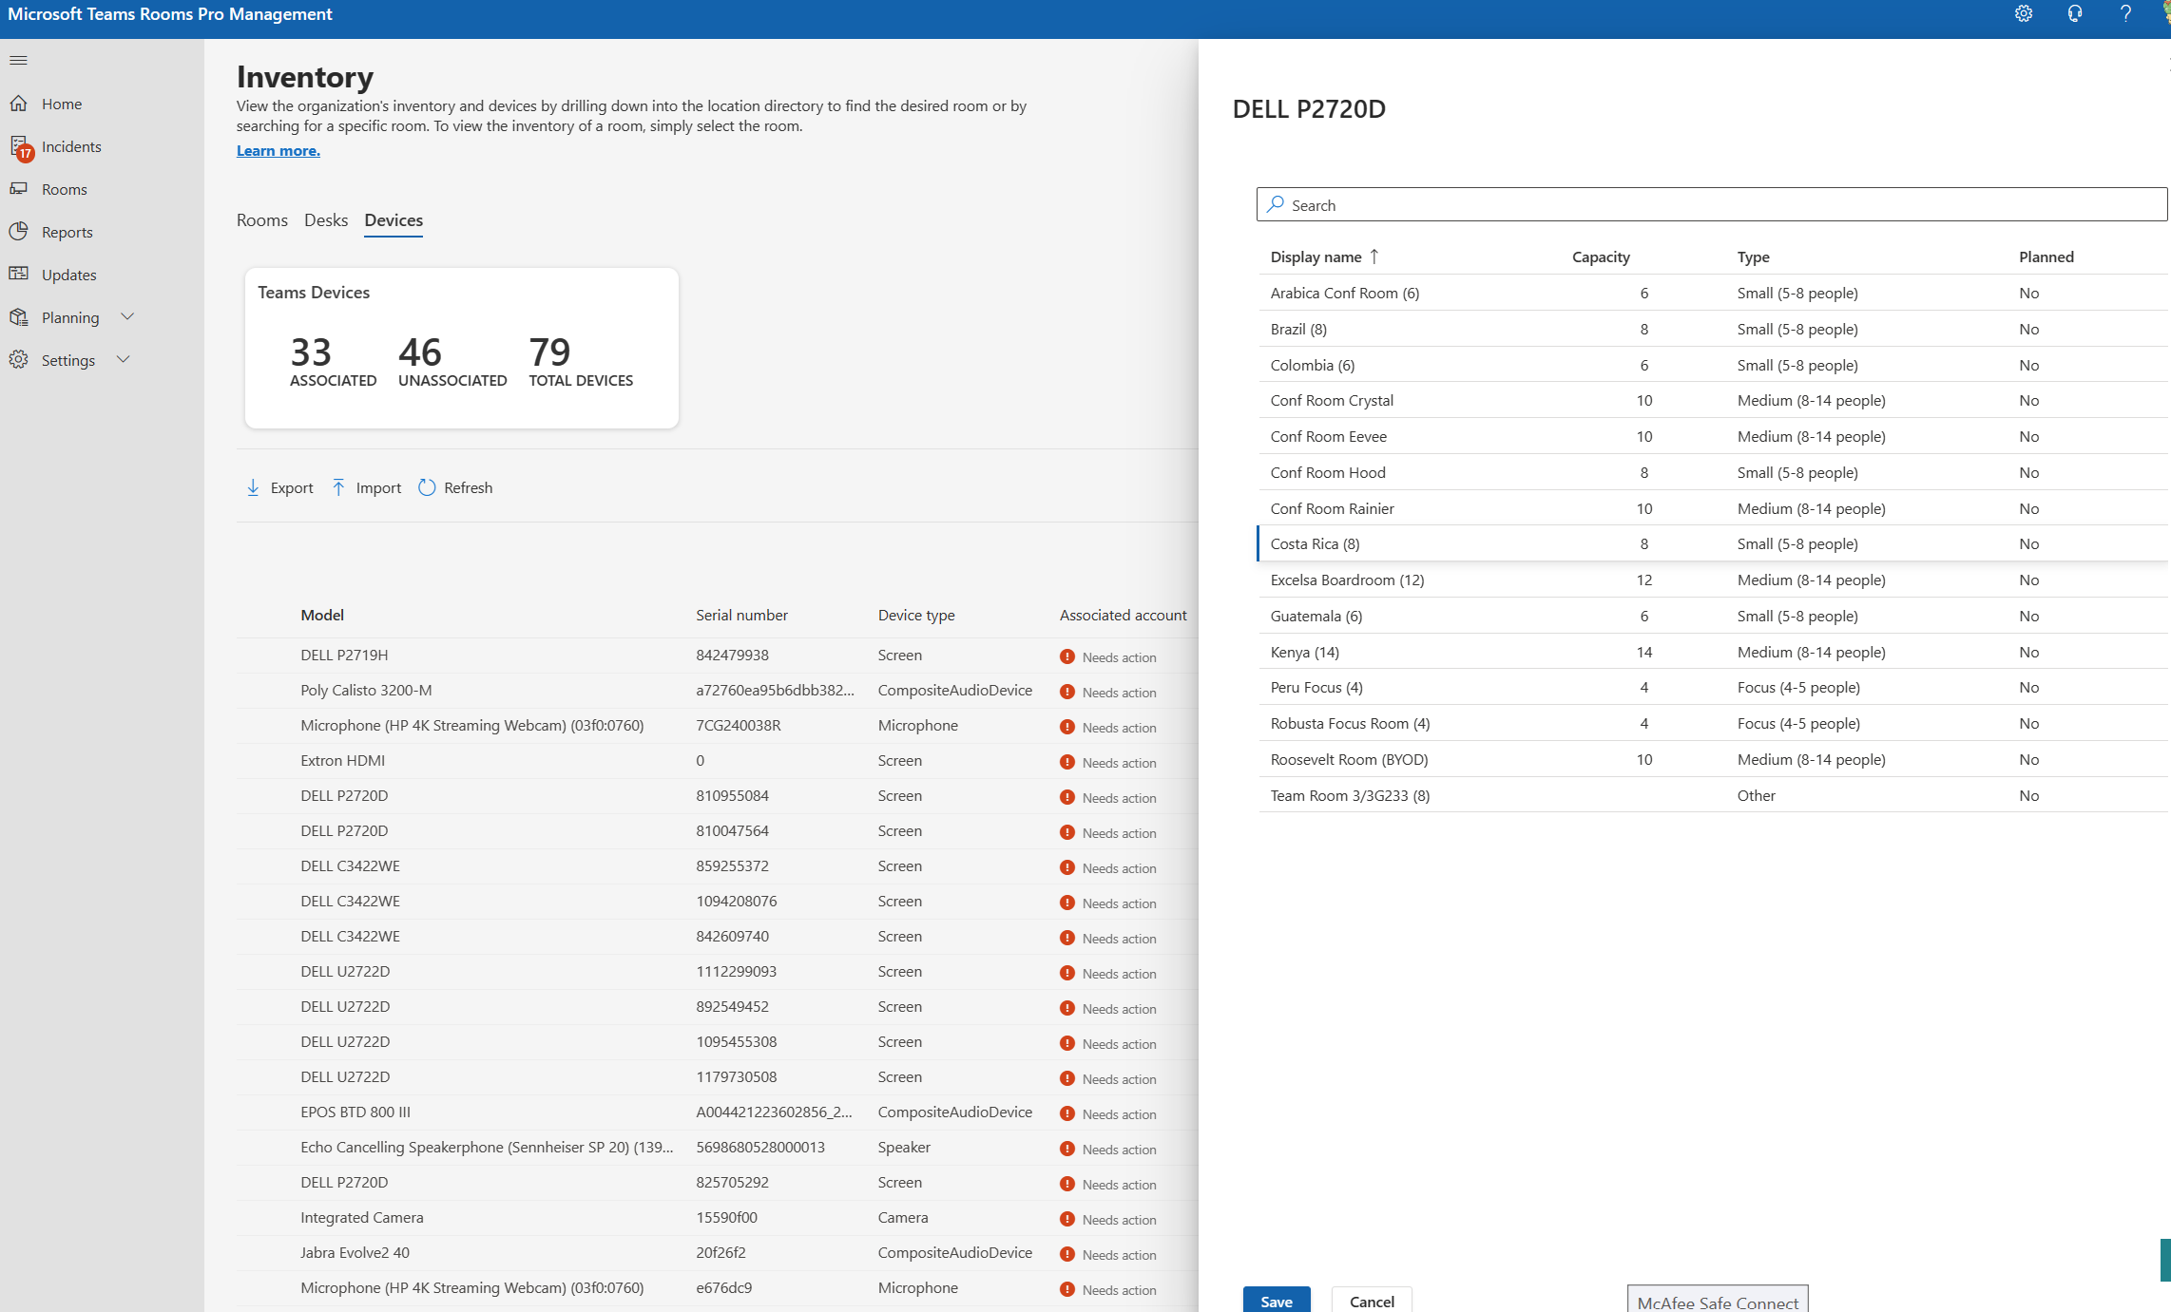Select the Devices tab
The height and width of the screenshot is (1312, 2171).
(x=394, y=220)
